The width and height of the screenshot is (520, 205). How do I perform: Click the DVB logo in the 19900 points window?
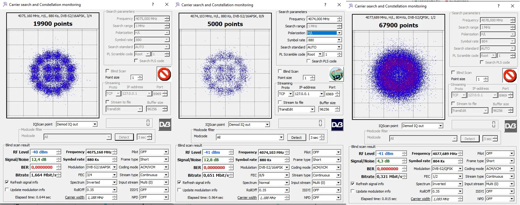point(165,125)
